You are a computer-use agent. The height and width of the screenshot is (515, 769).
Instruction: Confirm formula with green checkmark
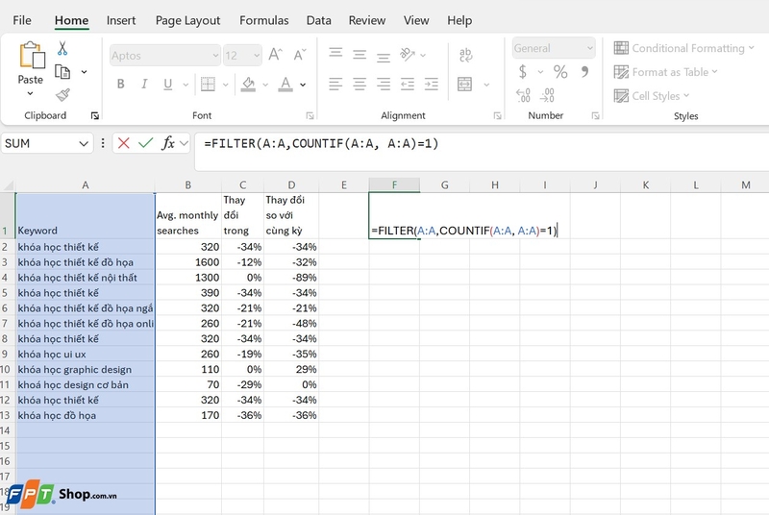click(146, 143)
